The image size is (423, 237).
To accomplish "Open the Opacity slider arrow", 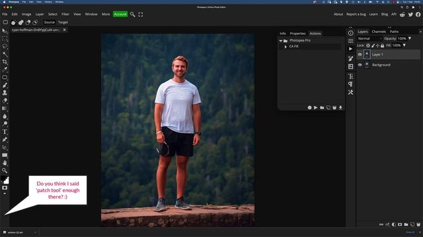I will click(410, 38).
